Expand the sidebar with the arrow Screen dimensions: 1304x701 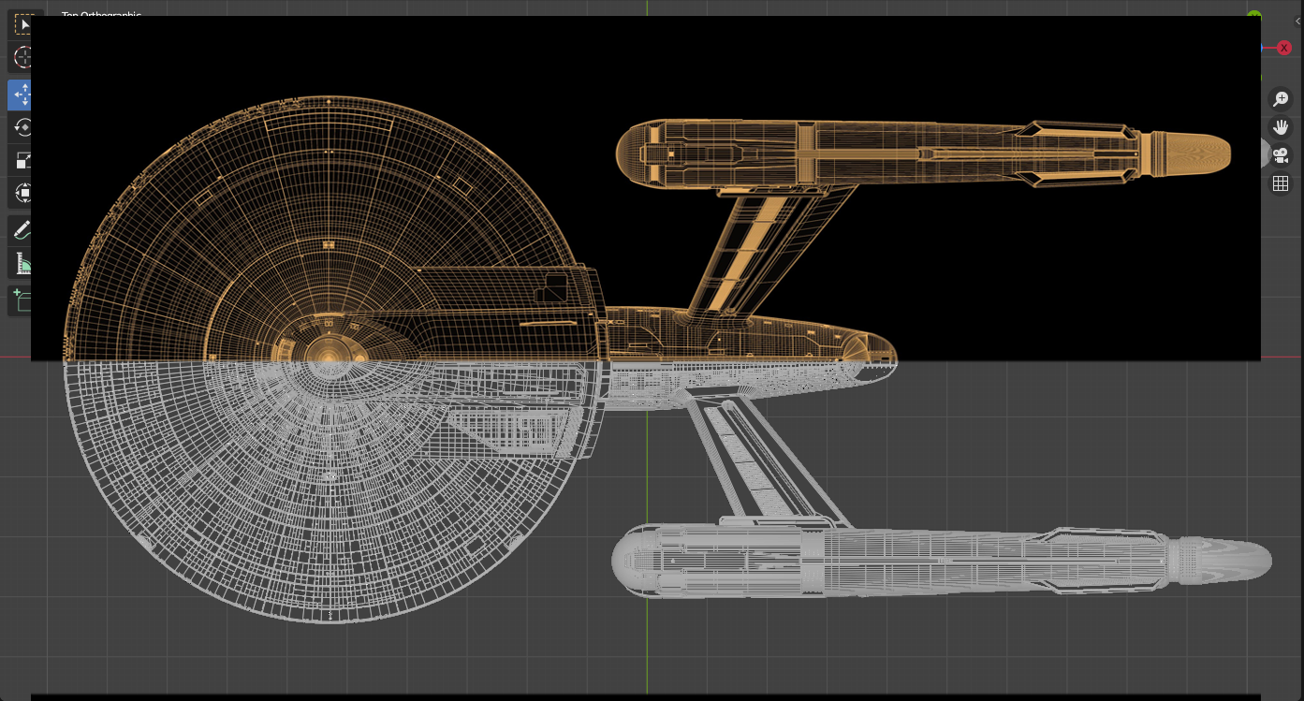(x=1298, y=21)
